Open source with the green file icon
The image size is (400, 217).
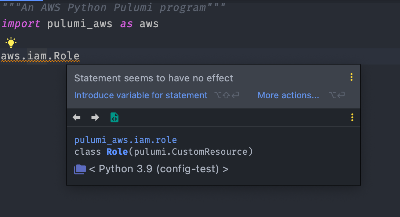pos(114,117)
